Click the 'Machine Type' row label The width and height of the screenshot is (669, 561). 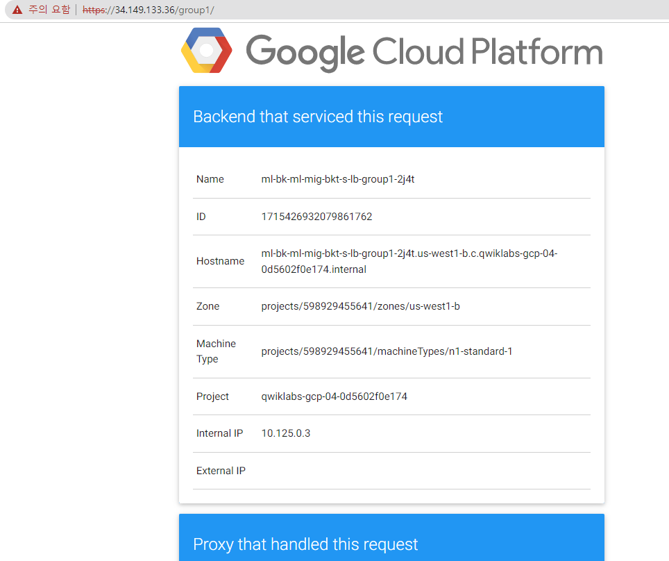pos(216,351)
